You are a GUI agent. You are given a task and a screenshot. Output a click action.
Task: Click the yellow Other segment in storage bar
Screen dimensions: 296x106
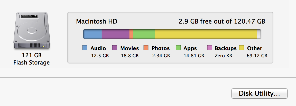coord(206,34)
